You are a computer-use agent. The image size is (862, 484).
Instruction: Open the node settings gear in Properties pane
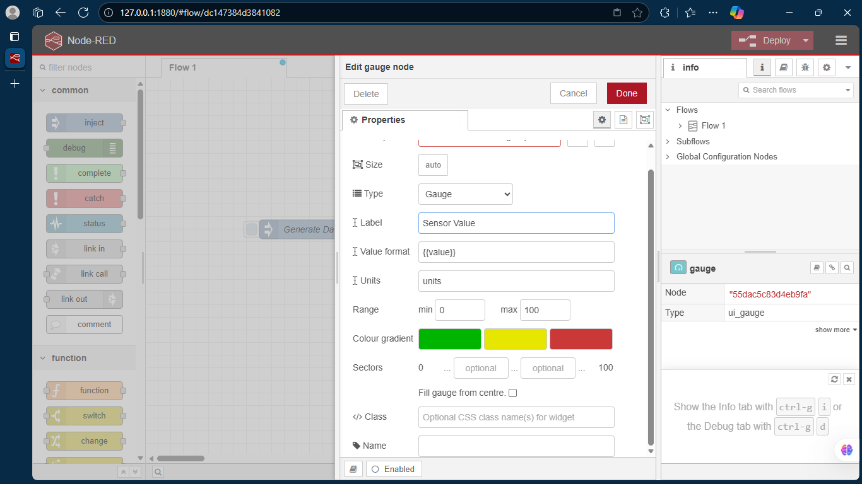click(602, 119)
